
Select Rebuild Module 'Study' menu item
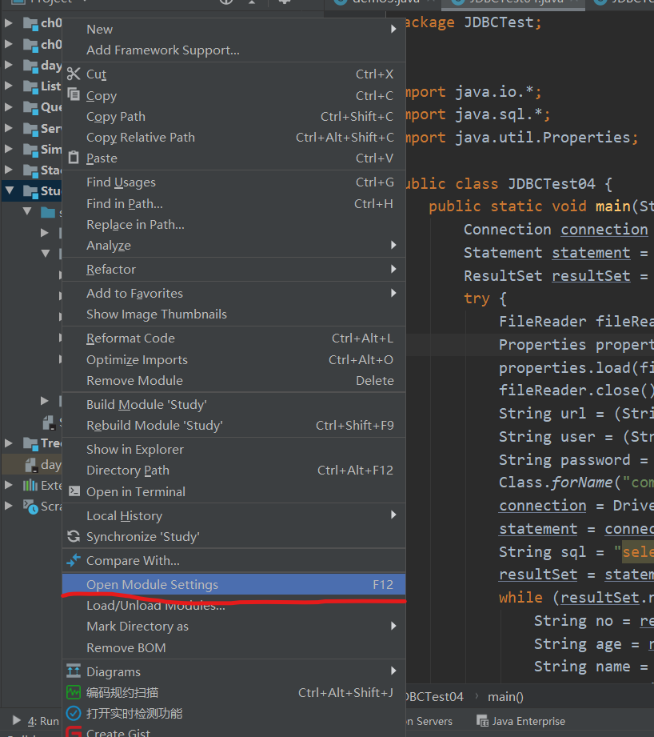(x=233, y=426)
